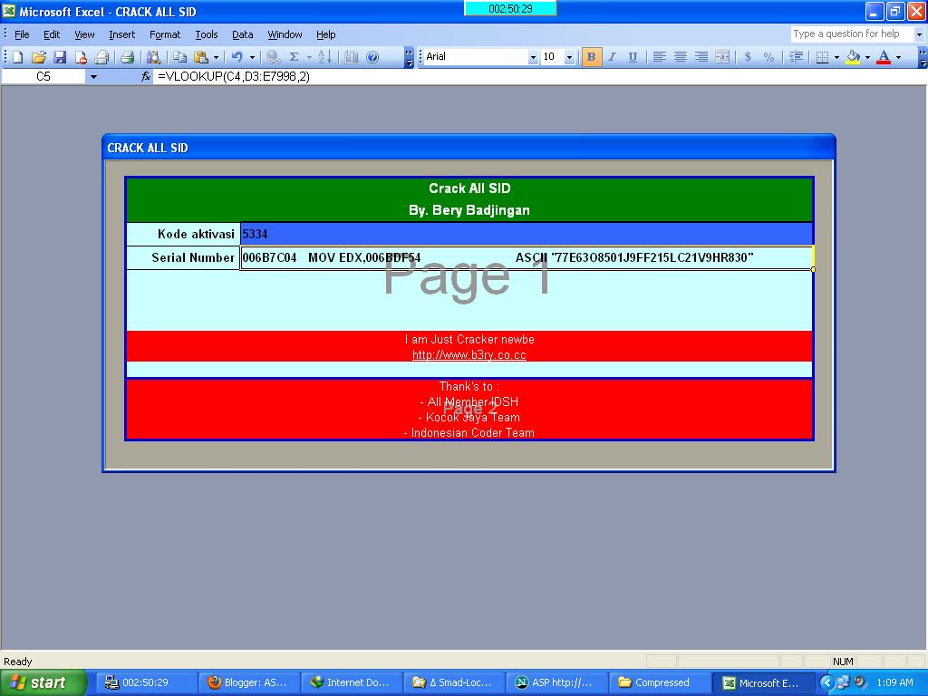Open the Window menu
The height and width of the screenshot is (696, 928).
[285, 34]
